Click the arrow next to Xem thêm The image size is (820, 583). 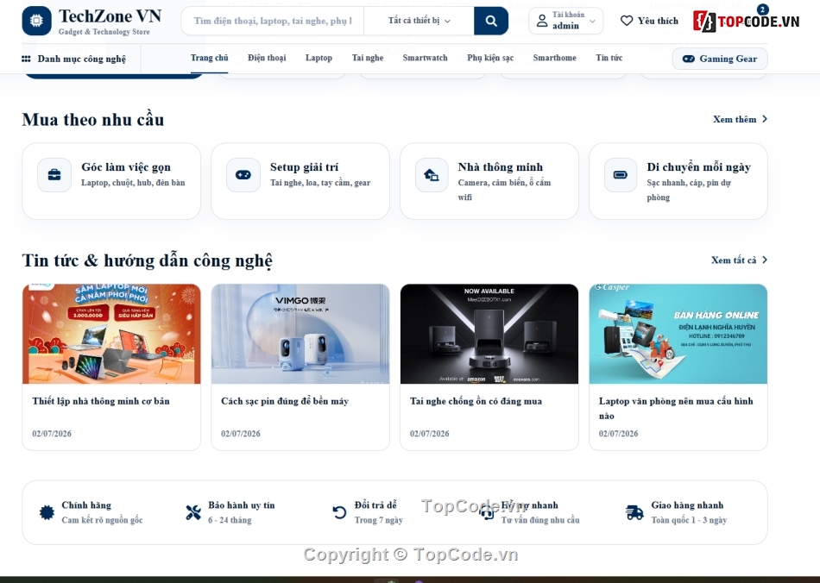click(765, 119)
